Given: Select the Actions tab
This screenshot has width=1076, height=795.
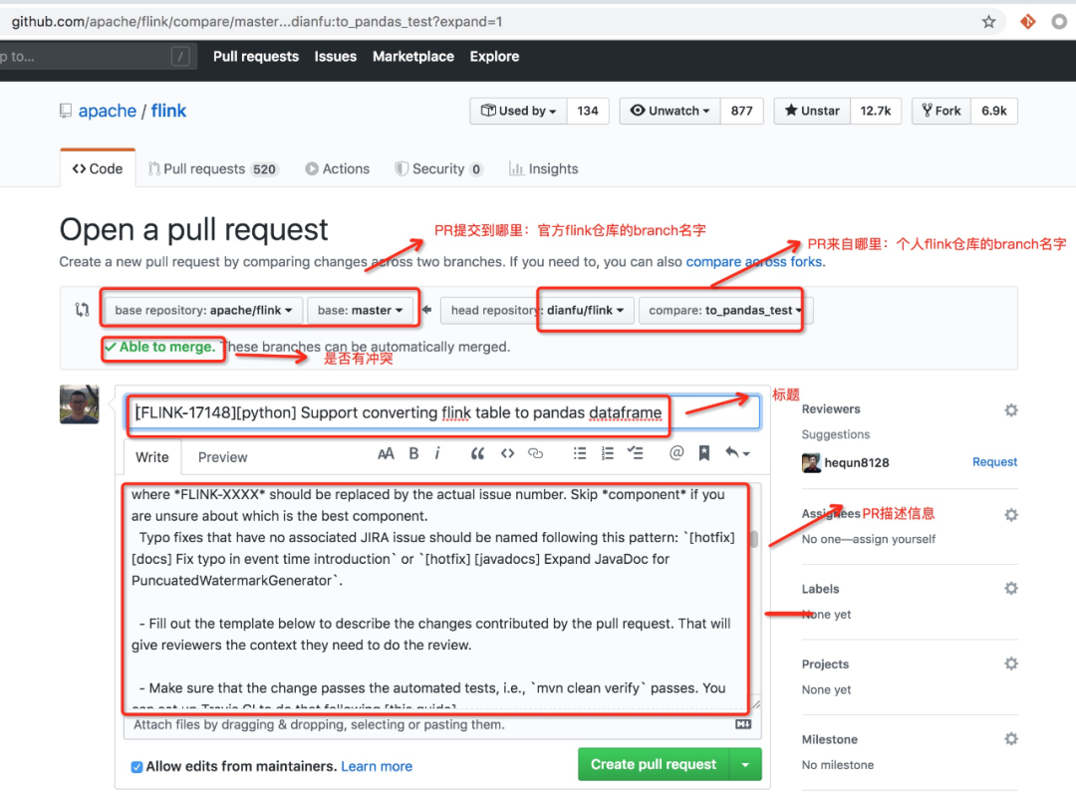Looking at the screenshot, I should click(338, 168).
